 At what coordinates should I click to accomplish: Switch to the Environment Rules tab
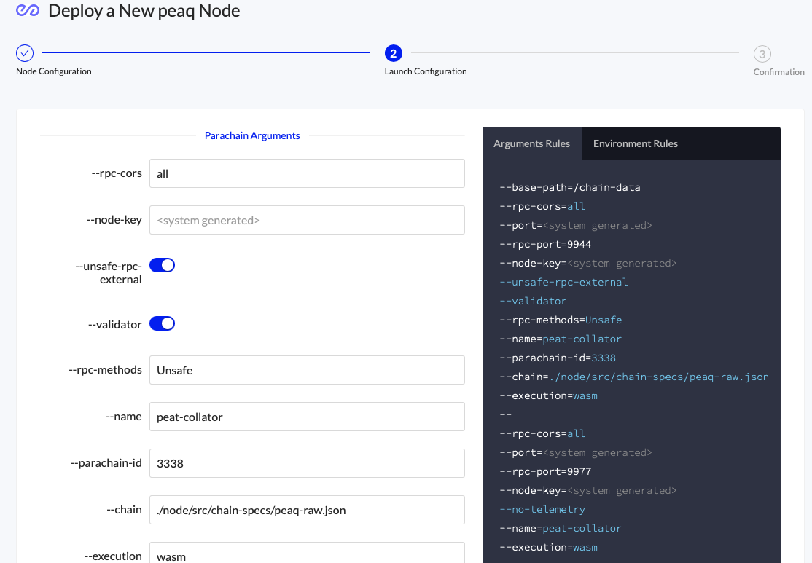click(635, 143)
